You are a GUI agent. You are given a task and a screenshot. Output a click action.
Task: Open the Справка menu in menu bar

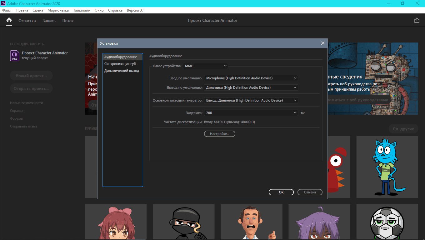(x=115, y=10)
